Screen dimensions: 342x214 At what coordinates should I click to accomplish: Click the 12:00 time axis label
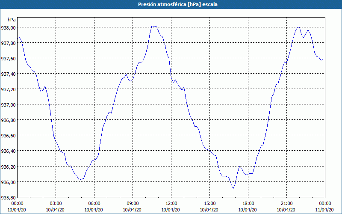171,204
